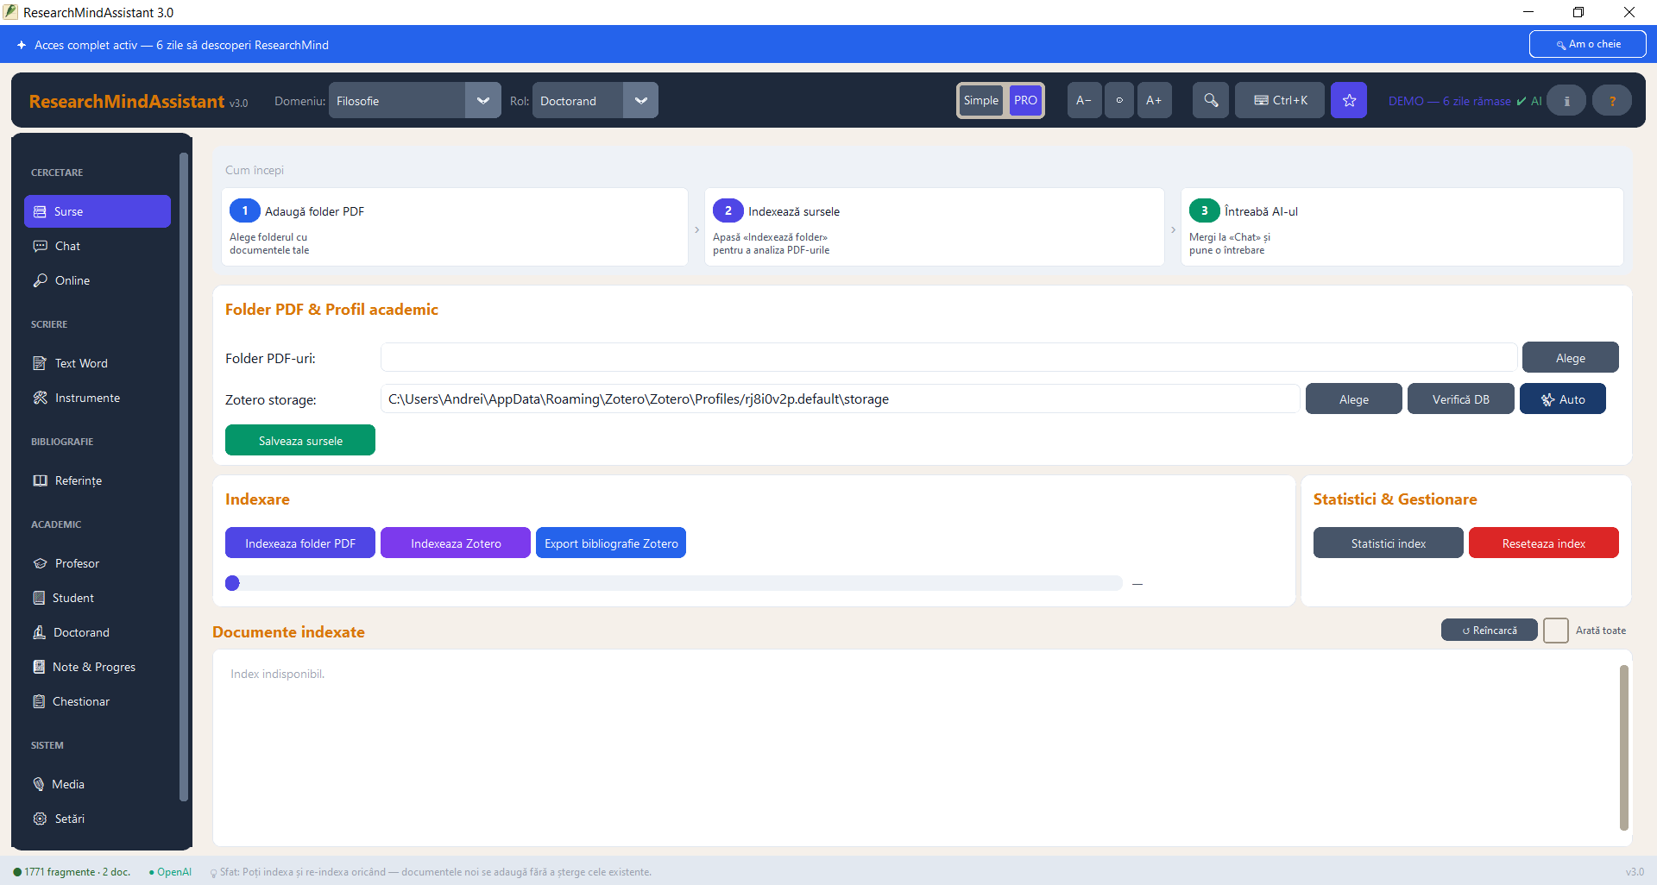Click Indexeaza folder PDF button
The width and height of the screenshot is (1657, 885).
(x=300, y=543)
